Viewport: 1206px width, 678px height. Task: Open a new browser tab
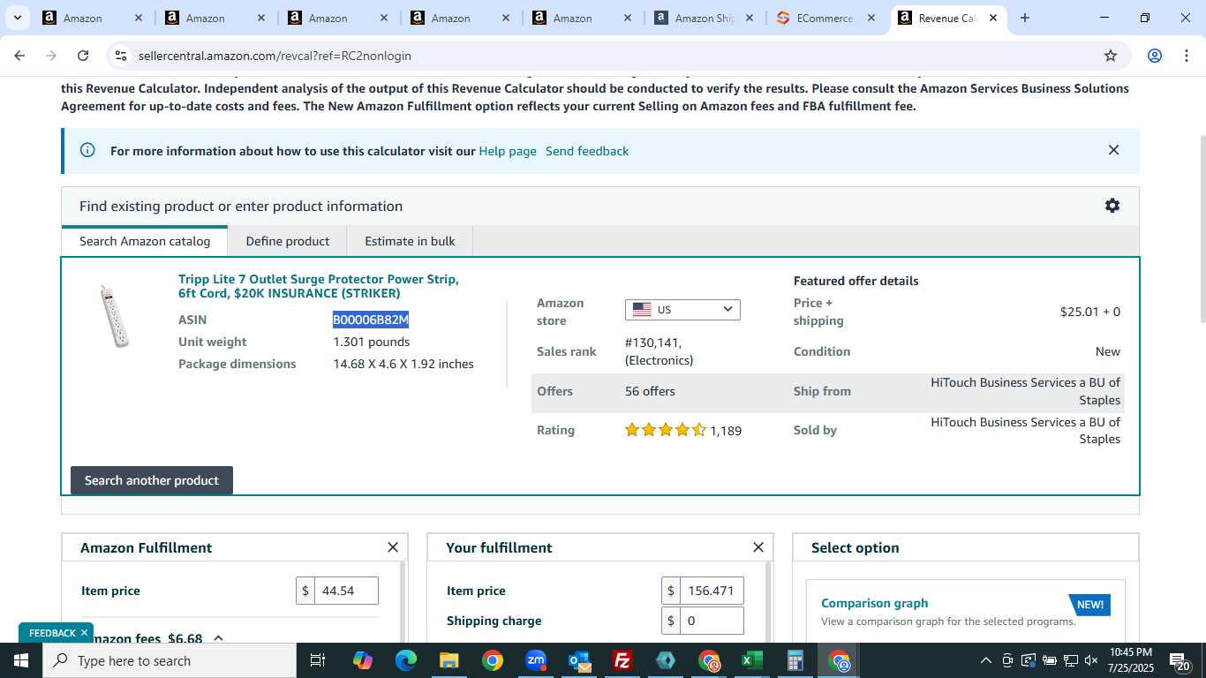point(1024,18)
